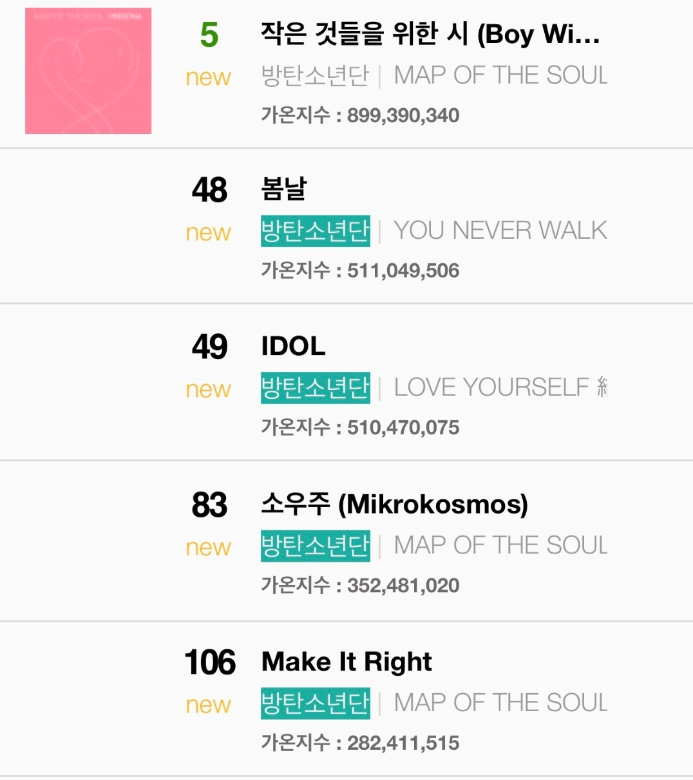Viewport: 693px width, 780px height.
Task: Select highlighted 방탄소년단 artist under 소우주
Action: (x=315, y=546)
